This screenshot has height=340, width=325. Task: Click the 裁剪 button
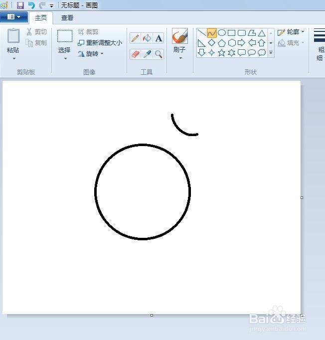click(88, 32)
